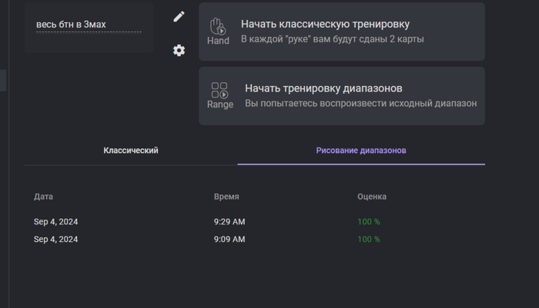Open the Sep 4 session dated 9:09 AM
This screenshot has width=539, height=308.
click(x=56, y=240)
